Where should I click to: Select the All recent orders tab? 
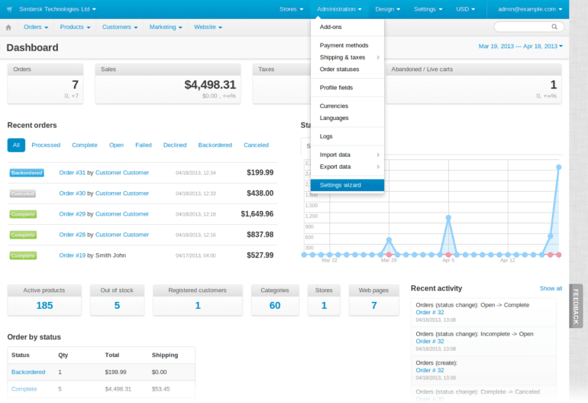click(16, 145)
